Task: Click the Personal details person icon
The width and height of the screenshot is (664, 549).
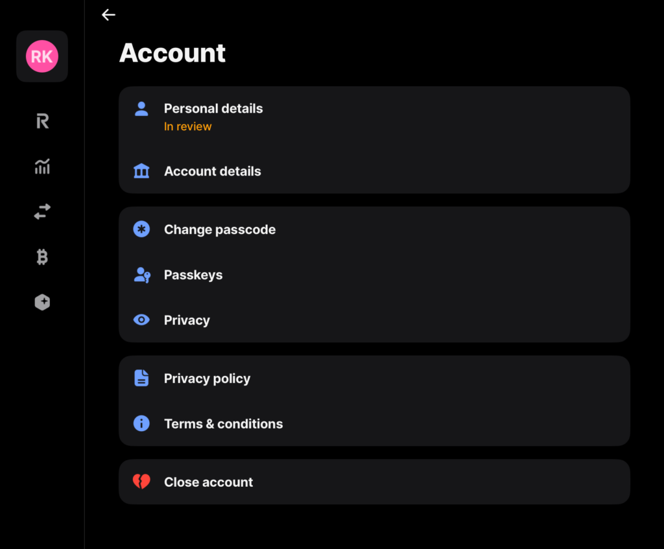Action: click(x=141, y=108)
